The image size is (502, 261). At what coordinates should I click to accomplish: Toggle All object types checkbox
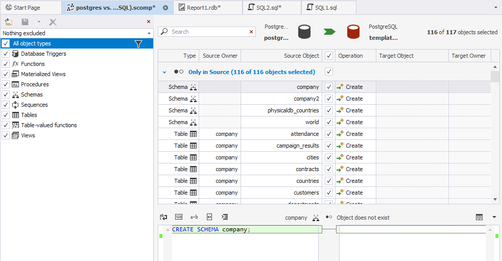click(6, 43)
